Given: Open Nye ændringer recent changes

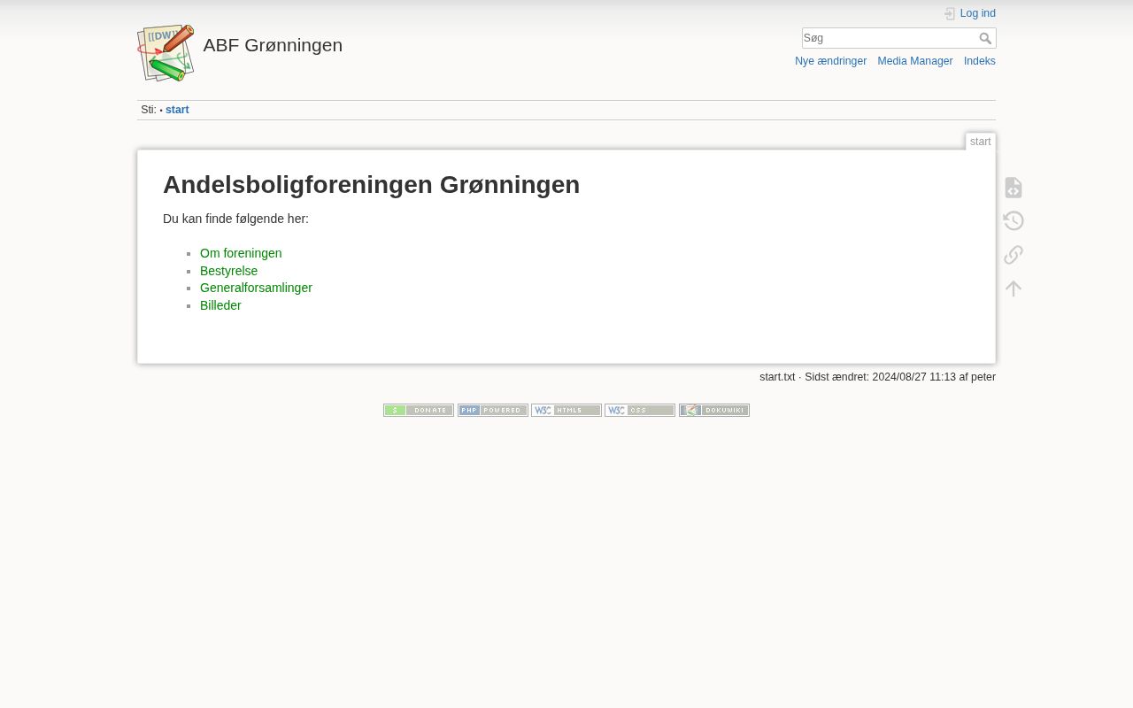Looking at the screenshot, I should [830, 61].
